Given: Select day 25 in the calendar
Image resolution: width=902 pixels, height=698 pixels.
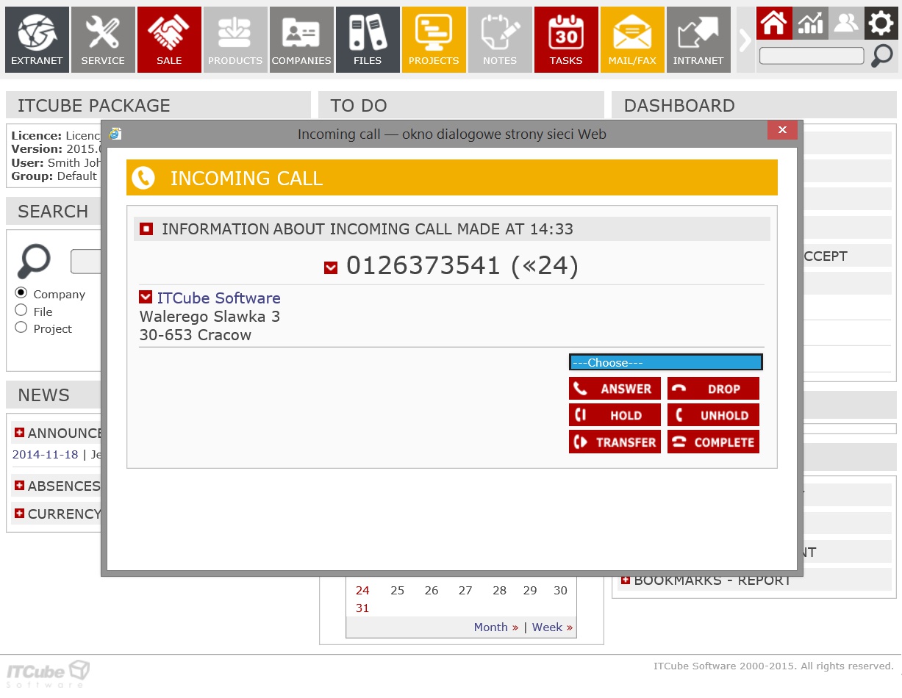Looking at the screenshot, I should click(x=397, y=590).
